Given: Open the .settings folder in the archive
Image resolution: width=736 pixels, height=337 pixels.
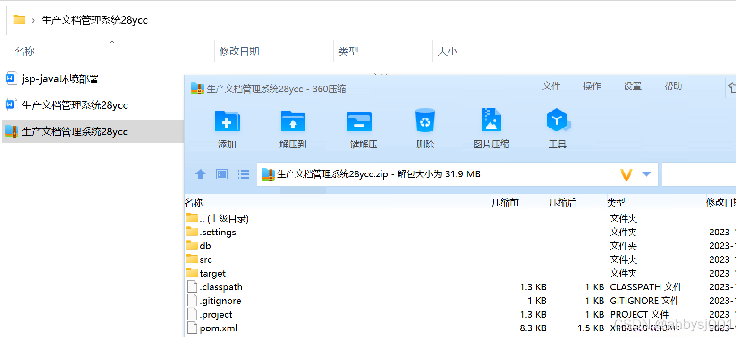Looking at the screenshot, I should pos(217,232).
